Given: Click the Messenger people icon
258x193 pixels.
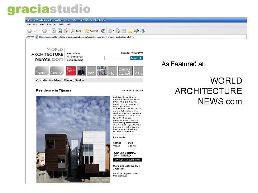Looking at the screenshot, I should pyautogui.click(x=143, y=31).
